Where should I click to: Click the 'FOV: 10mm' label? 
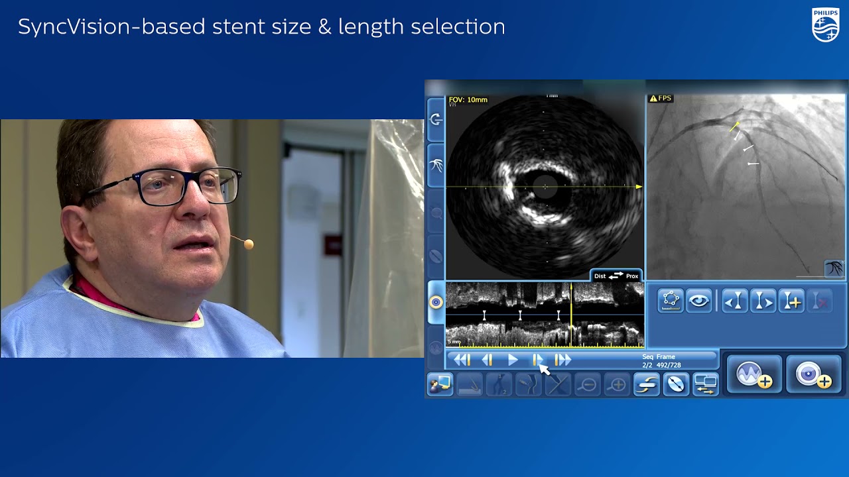[468, 100]
